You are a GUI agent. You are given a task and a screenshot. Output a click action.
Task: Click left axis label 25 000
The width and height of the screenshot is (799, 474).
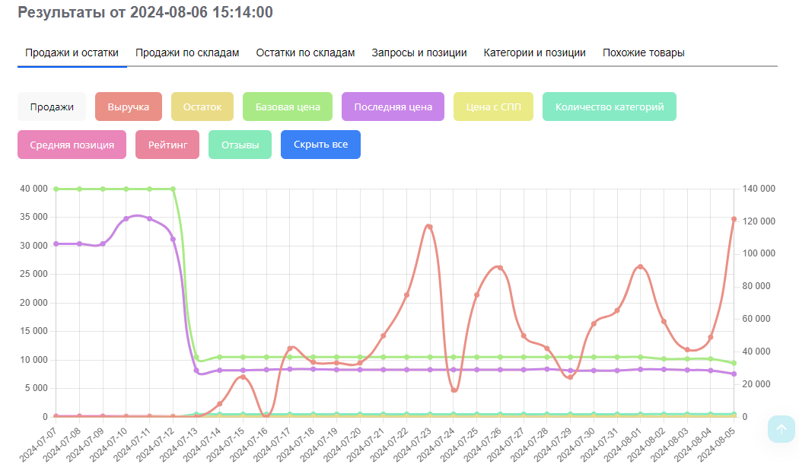(x=33, y=274)
